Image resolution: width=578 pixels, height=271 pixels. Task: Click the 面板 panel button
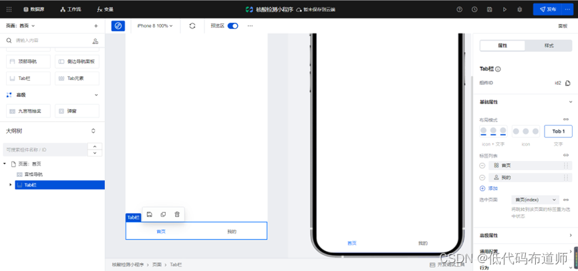[x=563, y=26]
